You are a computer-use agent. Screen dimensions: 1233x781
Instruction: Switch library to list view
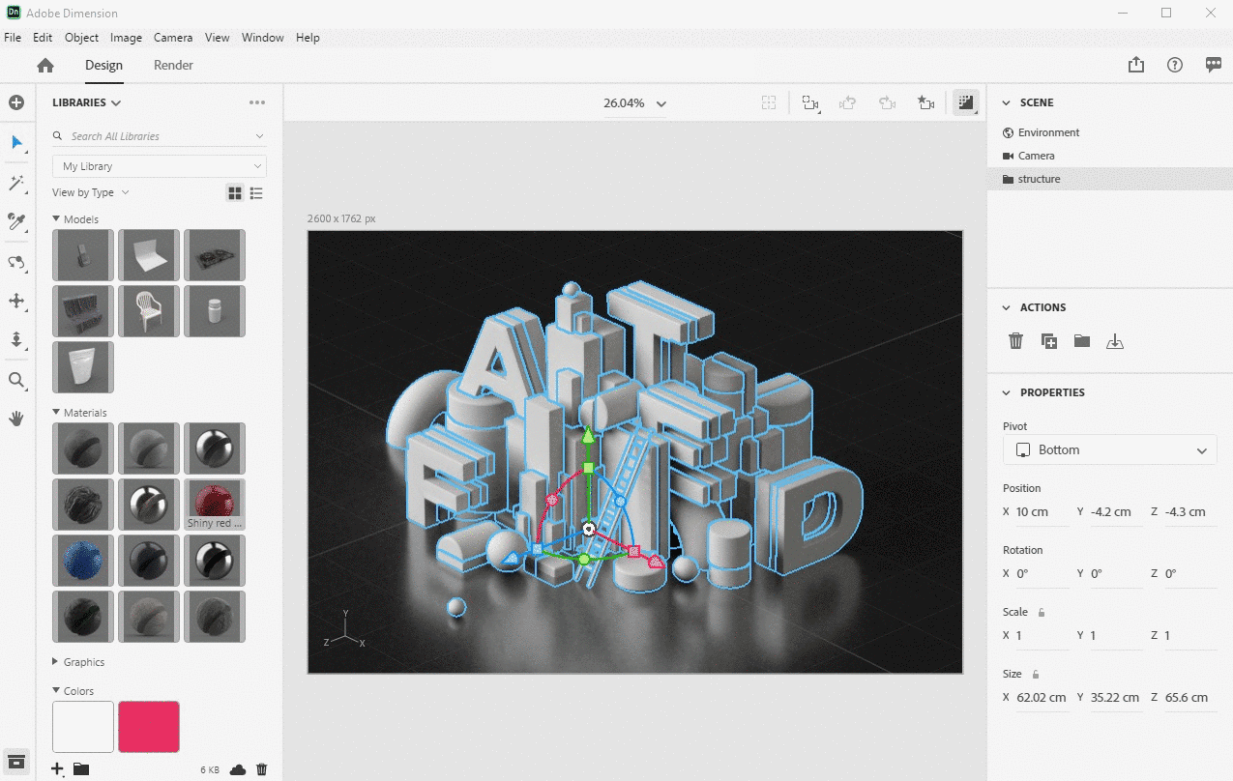(256, 193)
